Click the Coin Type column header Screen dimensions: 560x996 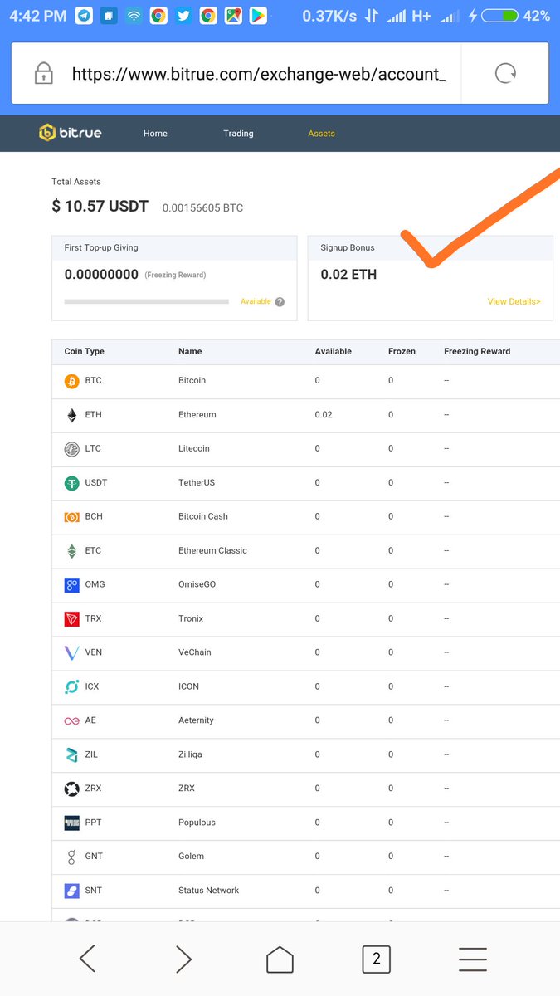click(x=84, y=352)
